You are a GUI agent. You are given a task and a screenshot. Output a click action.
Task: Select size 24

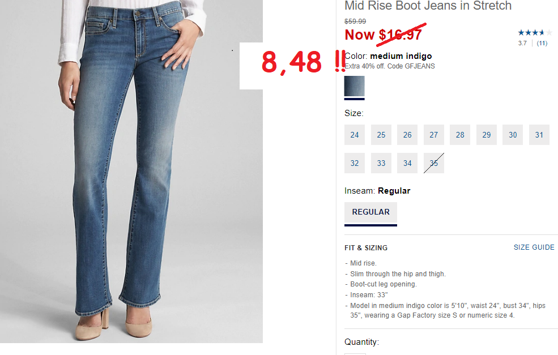(355, 135)
